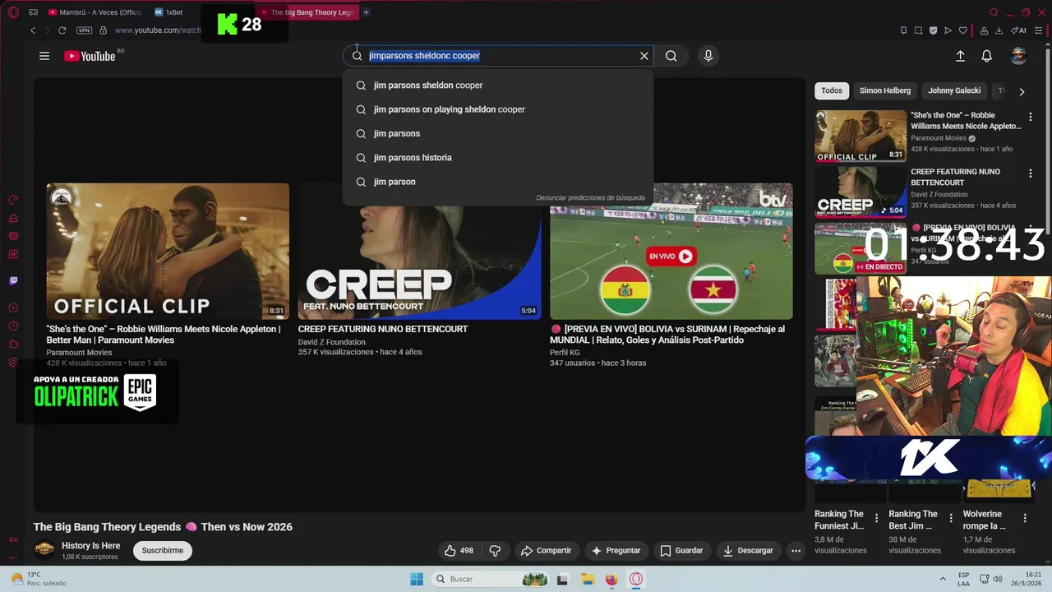Choose the 'jim parsons' suggestion
This screenshot has width=1052, height=592.
point(498,133)
